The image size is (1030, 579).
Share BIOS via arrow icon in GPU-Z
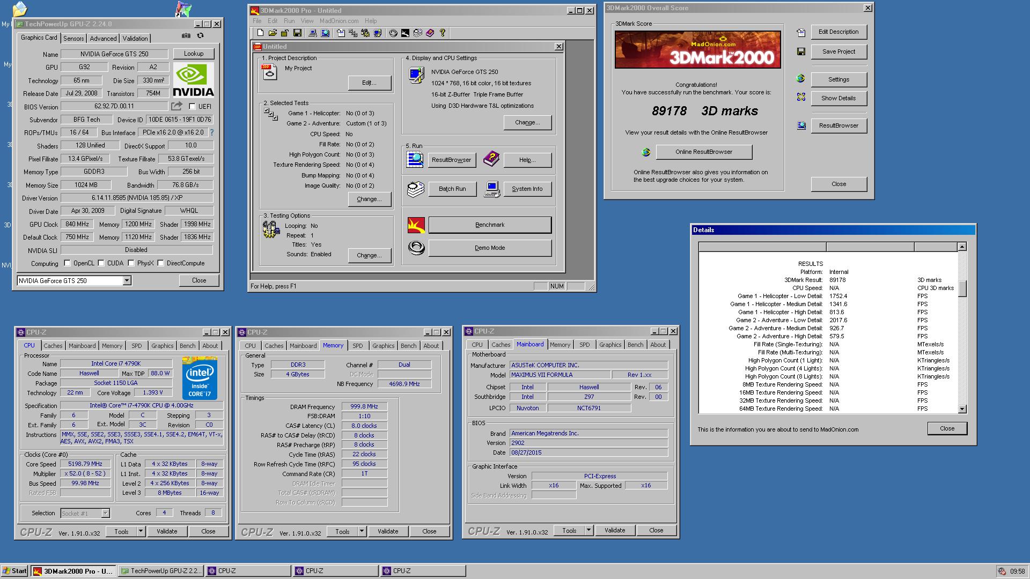176,106
